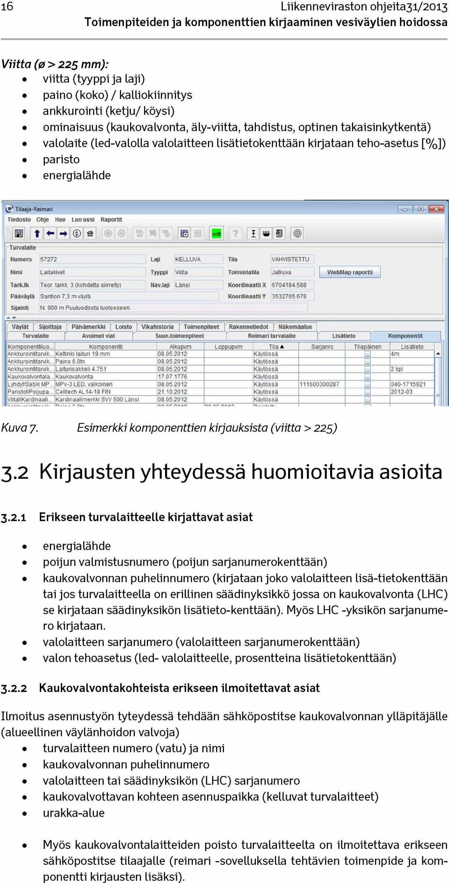The height and width of the screenshot is (883, 449).
Task: Select the Komponentit tab
Action: click(x=405, y=336)
